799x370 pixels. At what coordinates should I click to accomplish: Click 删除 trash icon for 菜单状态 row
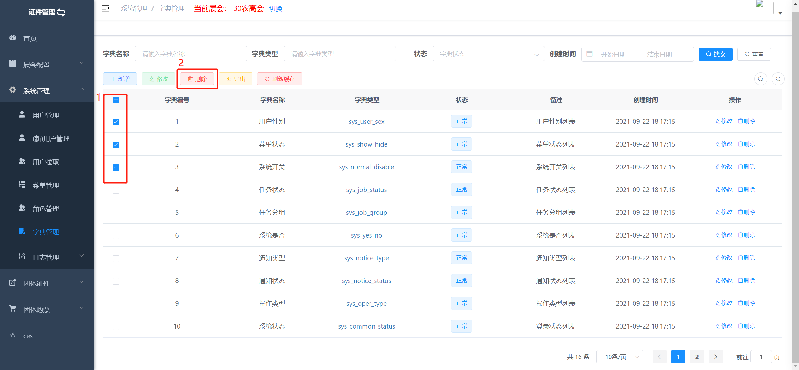(x=740, y=144)
